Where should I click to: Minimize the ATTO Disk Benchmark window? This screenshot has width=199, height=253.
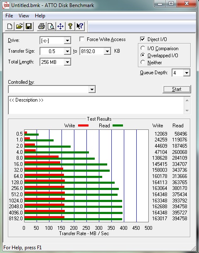pos(160,4)
